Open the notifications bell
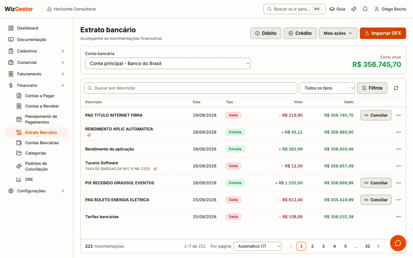The image size is (413, 258). click(x=365, y=9)
